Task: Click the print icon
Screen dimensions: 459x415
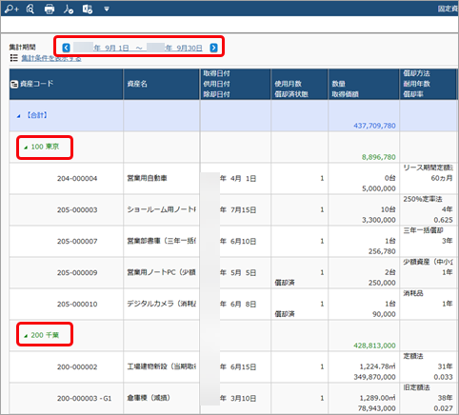Action: 50,10
